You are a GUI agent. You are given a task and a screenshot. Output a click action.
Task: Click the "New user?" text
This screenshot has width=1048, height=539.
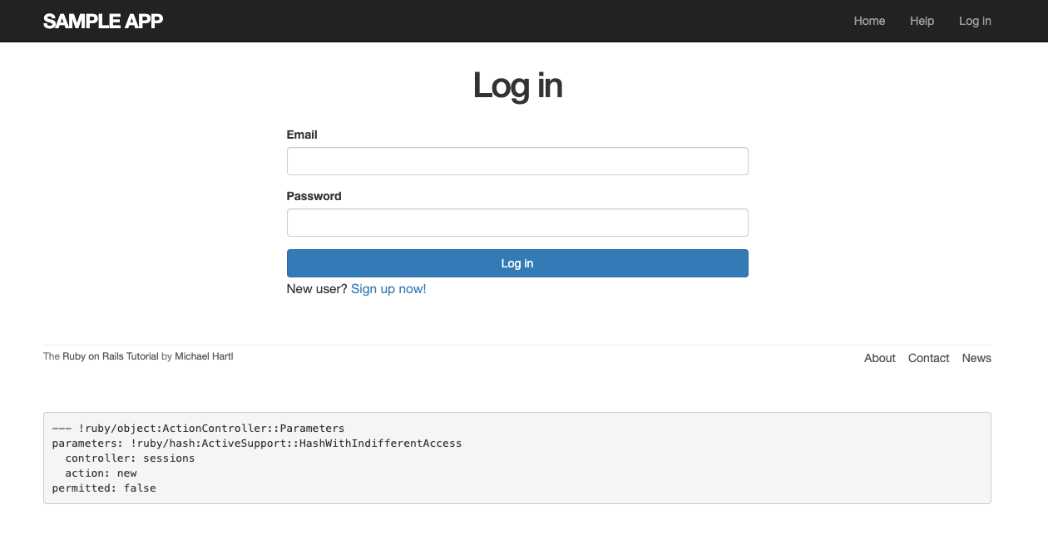tap(317, 289)
